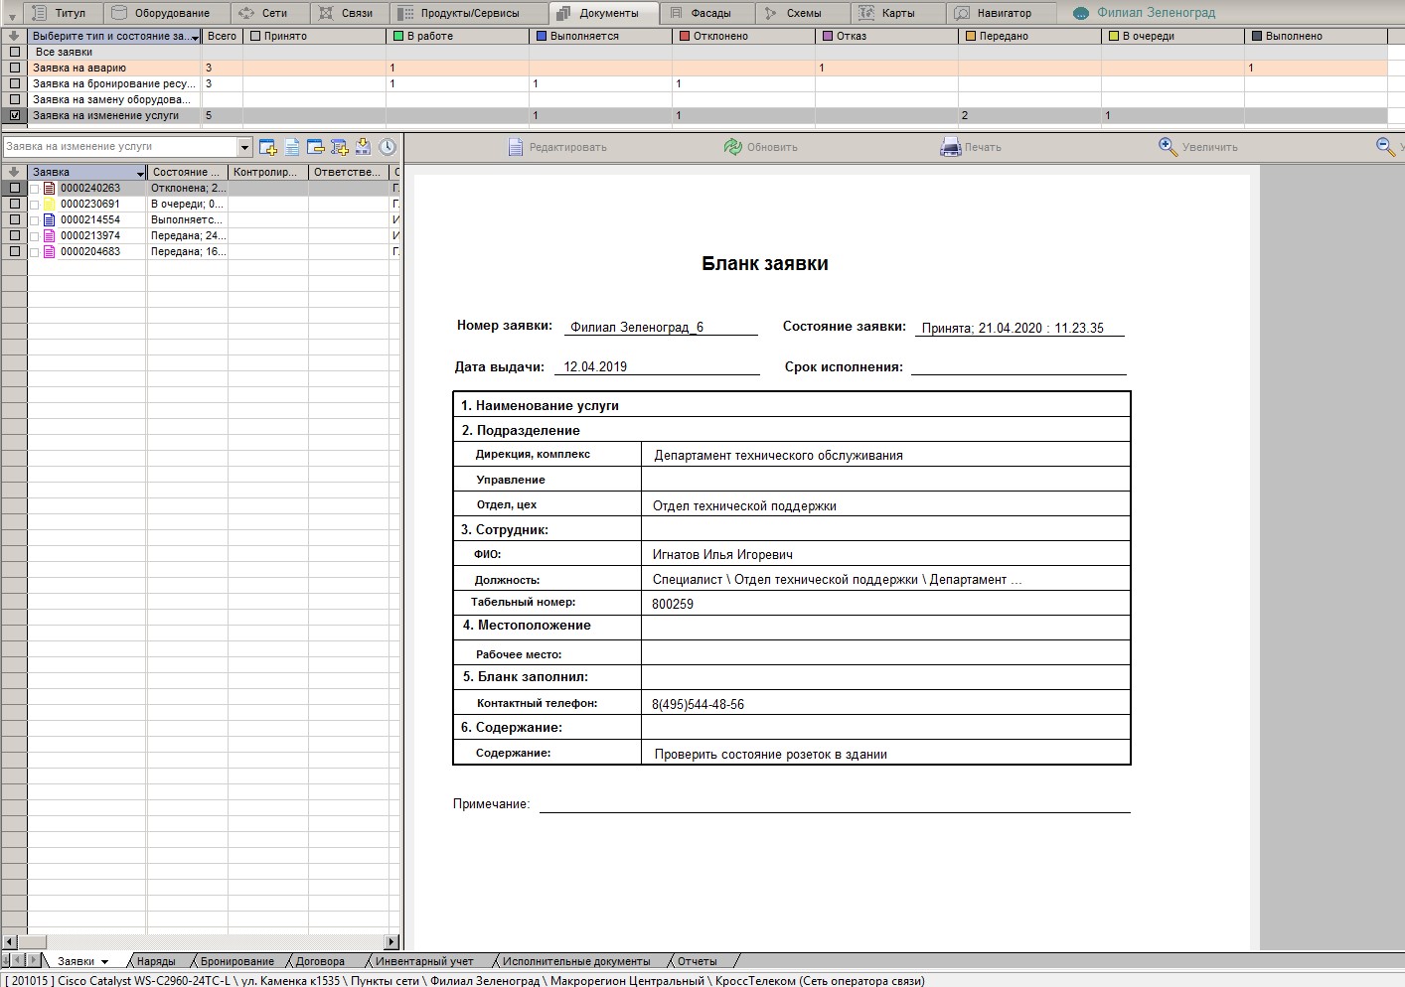Click the Филиал Зеленоград cloud icon
Screen dimensions: 1405x987
tap(1081, 14)
